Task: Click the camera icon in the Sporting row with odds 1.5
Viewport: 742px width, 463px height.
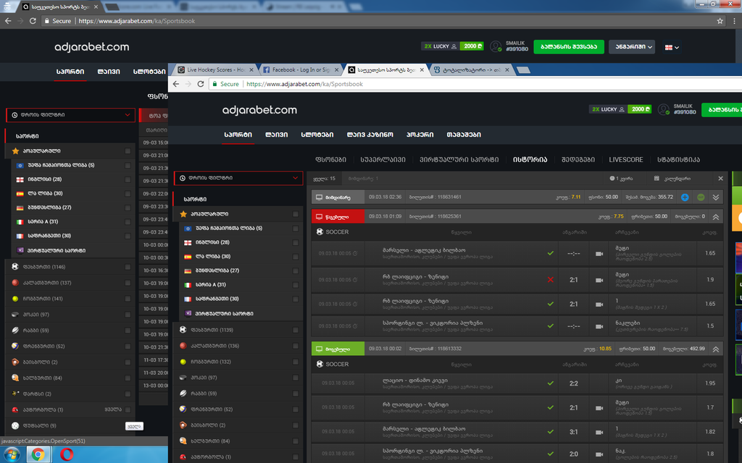Action: (x=599, y=326)
